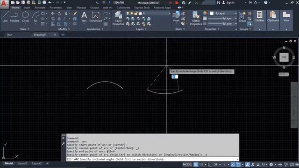Screen dimensions: 299x168
Task: Click the Match Properties tool
Action: (x=196, y=18)
